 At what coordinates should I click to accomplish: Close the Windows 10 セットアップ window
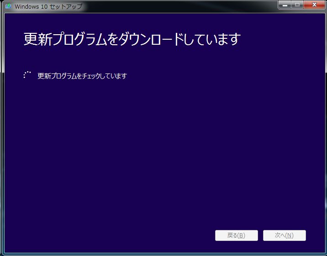314,5
